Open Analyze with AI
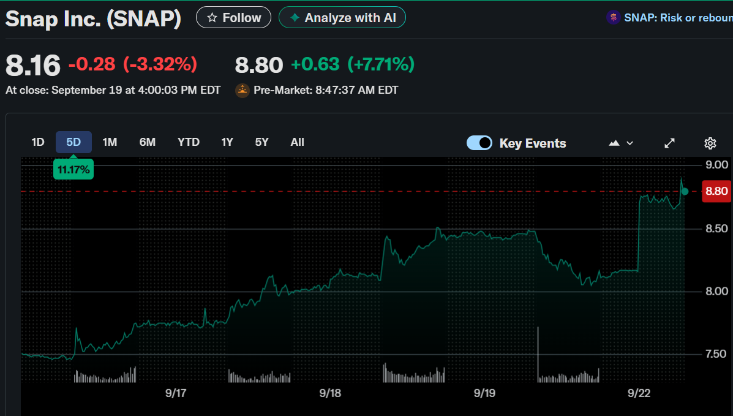This screenshot has height=416, width=733. tap(342, 17)
